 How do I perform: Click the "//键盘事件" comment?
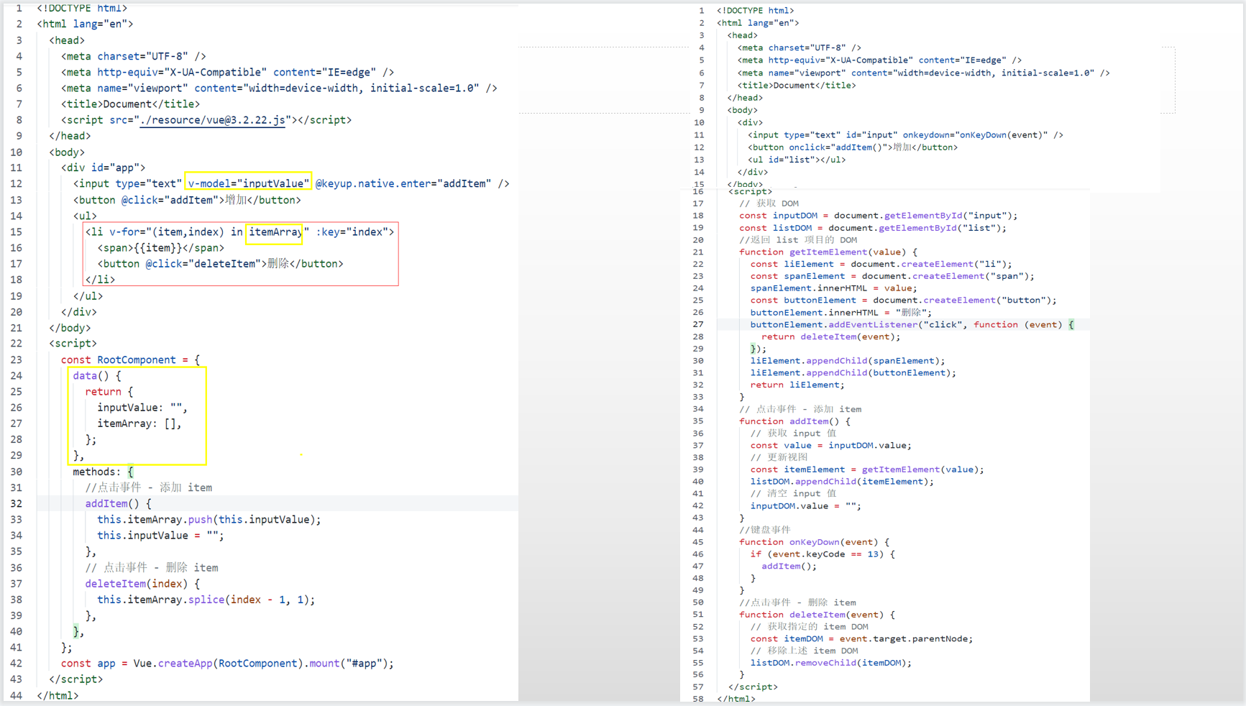click(x=765, y=530)
